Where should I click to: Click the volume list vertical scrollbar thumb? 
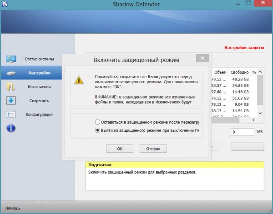click(x=260, y=90)
